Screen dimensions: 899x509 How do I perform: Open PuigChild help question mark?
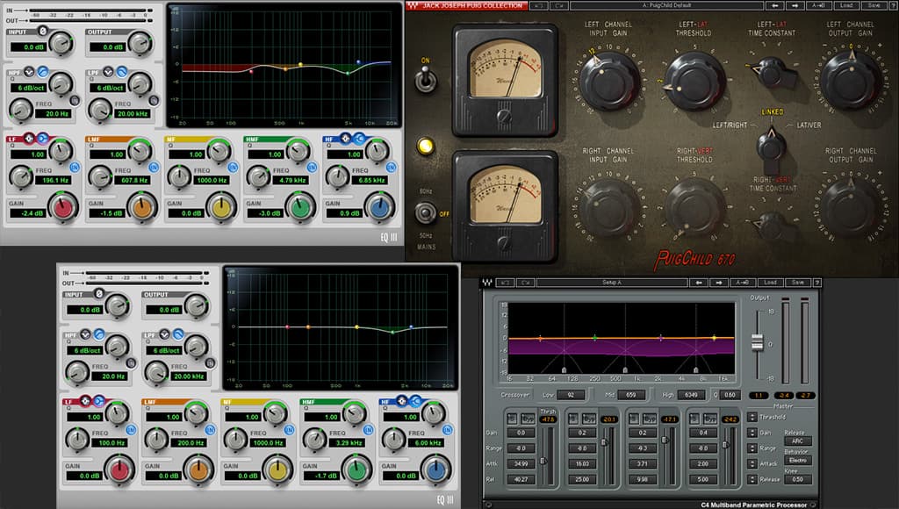click(x=895, y=5)
